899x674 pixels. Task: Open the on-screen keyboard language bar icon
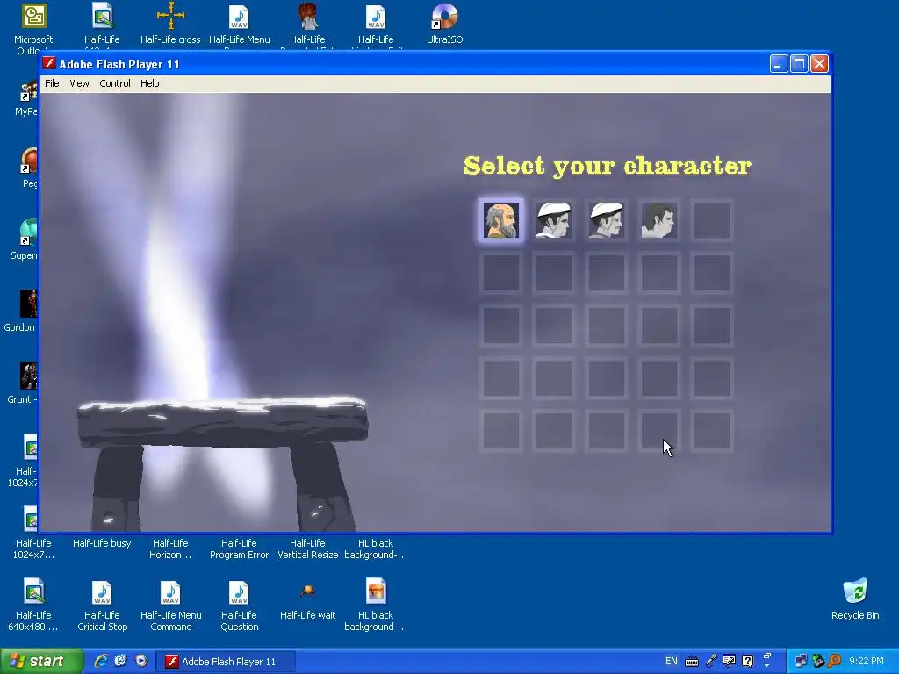pos(692,662)
